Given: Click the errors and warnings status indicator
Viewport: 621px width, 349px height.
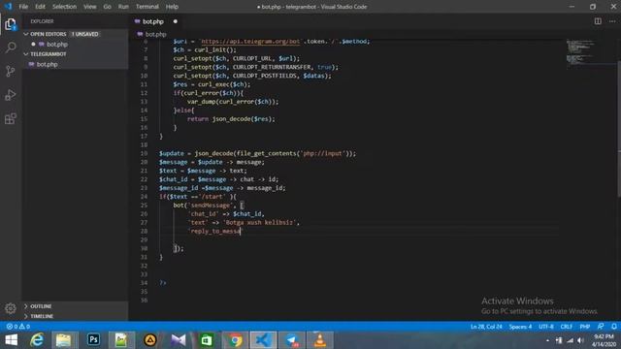Looking at the screenshot, I should [18, 327].
